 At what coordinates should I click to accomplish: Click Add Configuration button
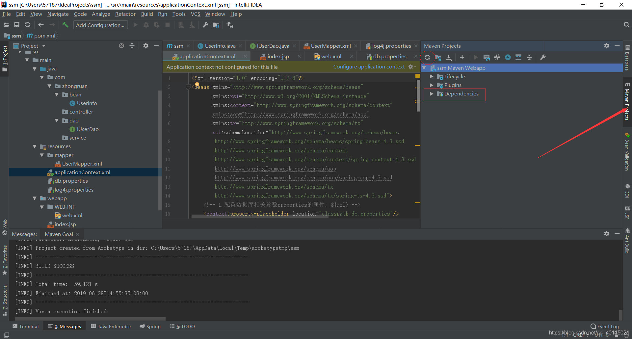pos(100,25)
